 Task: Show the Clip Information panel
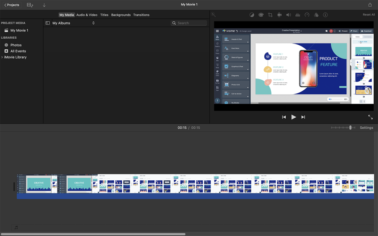(325, 15)
